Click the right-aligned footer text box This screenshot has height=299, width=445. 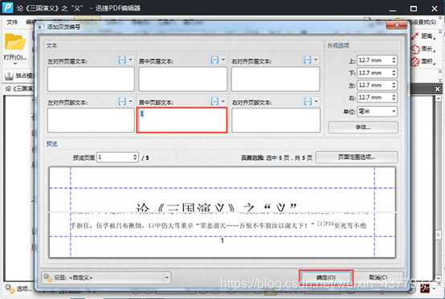click(276, 120)
